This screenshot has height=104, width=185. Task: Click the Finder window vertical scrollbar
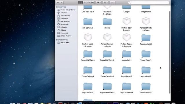170,52
